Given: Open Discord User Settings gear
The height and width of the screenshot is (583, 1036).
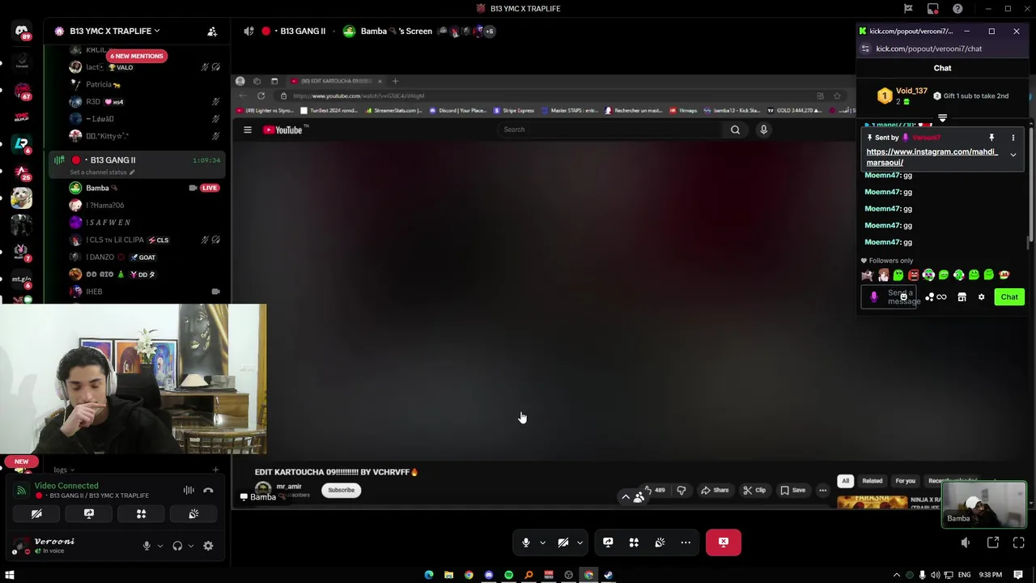Looking at the screenshot, I should (x=208, y=546).
